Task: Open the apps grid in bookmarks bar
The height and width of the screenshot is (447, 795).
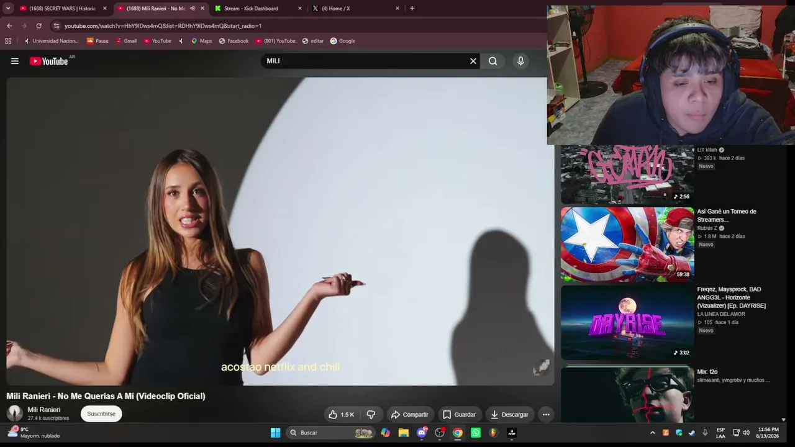Action: tap(8, 41)
